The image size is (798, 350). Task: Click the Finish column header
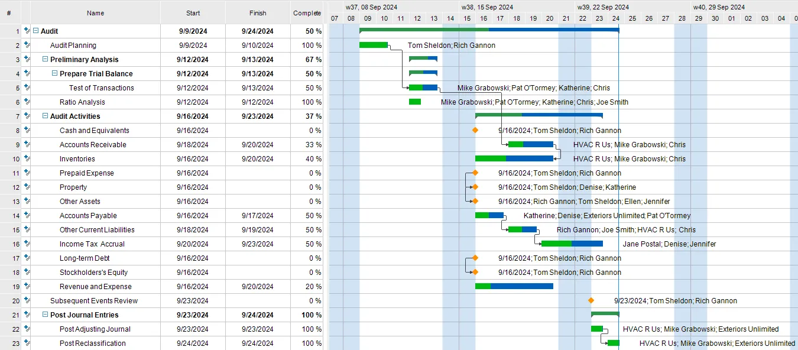click(258, 12)
